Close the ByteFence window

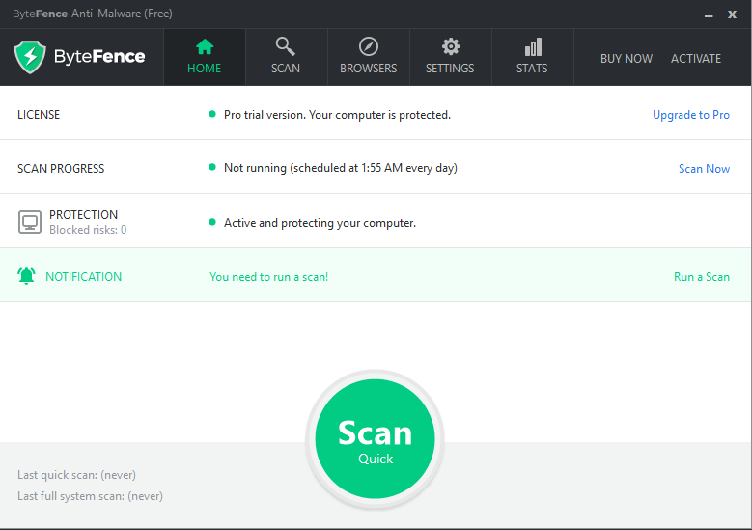[732, 14]
